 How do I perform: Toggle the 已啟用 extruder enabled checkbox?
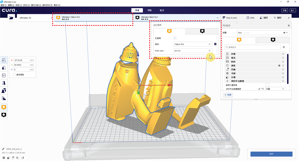(x=175, y=38)
